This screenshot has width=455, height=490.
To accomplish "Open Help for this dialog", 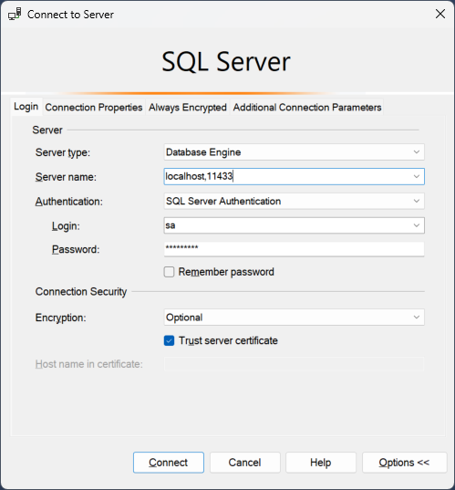I will (321, 463).
